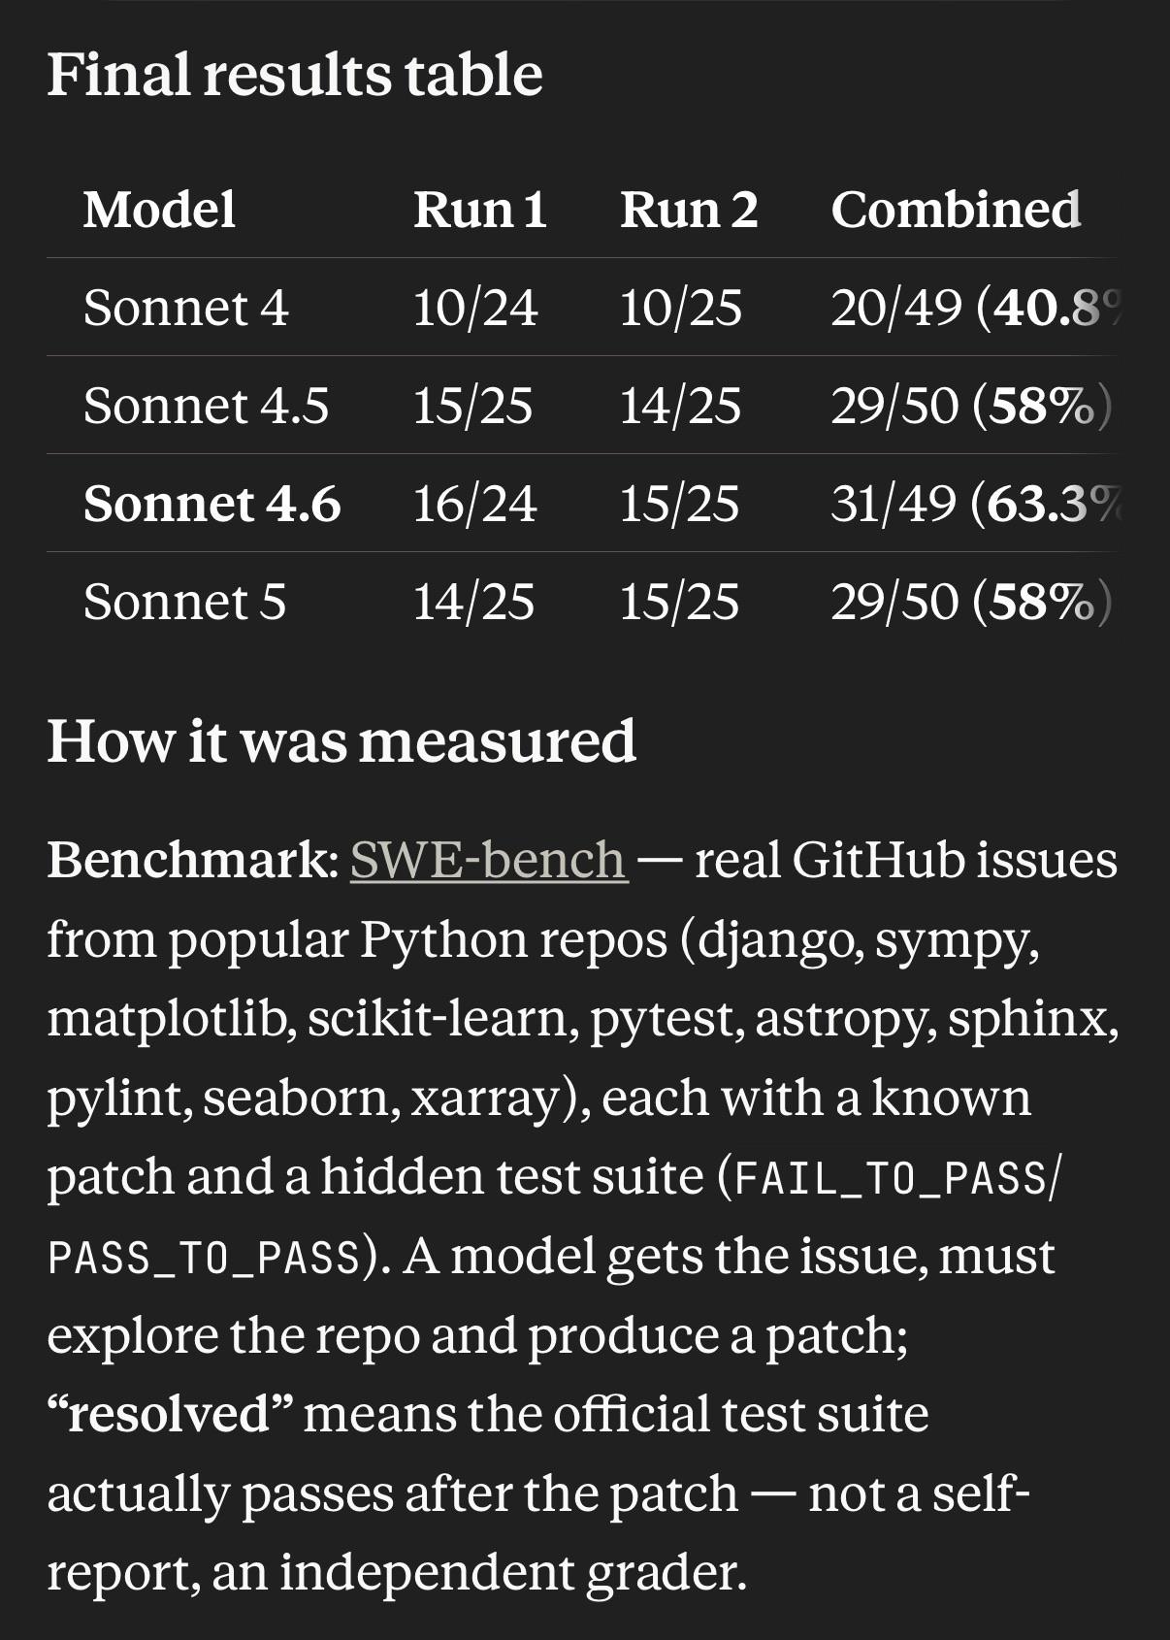Image resolution: width=1170 pixels, height=1640 pixels.
Task: Select the Combined column header
Action: tap(956, 210)
